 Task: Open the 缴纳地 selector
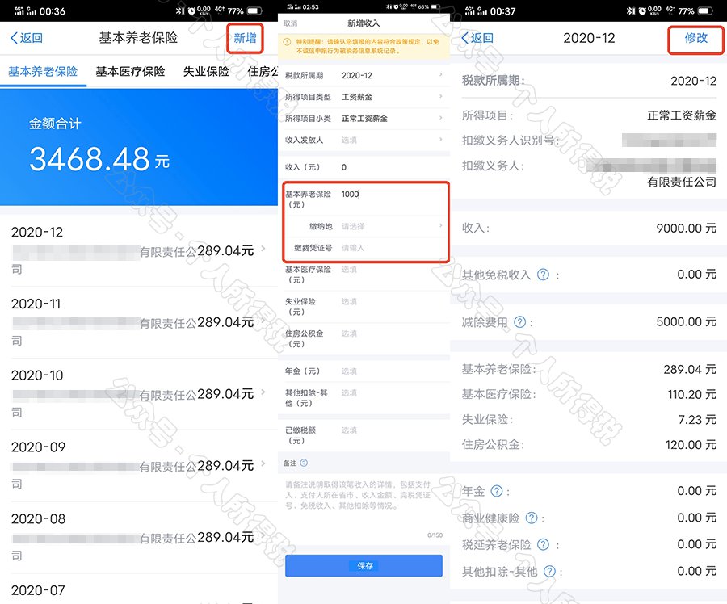366,226
